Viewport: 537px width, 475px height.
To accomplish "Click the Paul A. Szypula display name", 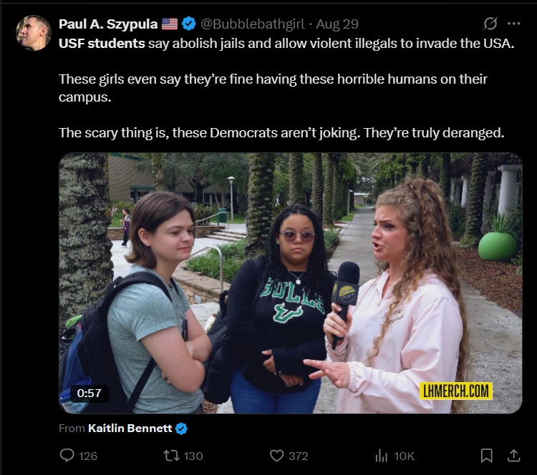I will pos(109,24).
